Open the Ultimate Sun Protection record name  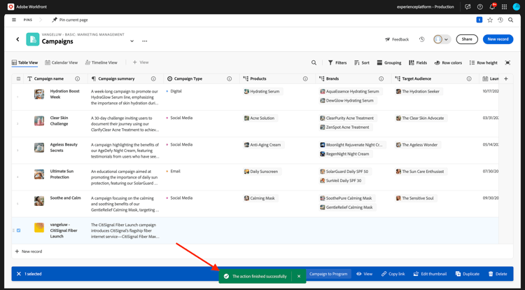[x=62, y=174]
